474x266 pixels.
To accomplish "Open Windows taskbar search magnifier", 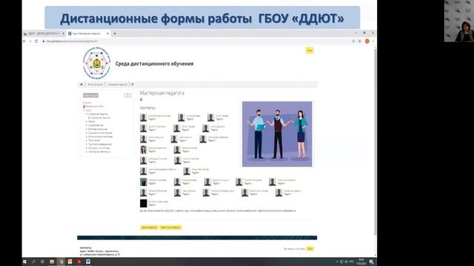I will (x=33, y=262).
